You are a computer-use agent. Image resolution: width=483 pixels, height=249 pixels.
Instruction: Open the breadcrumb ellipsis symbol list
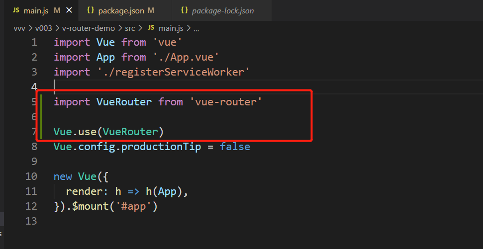point(196,29)
